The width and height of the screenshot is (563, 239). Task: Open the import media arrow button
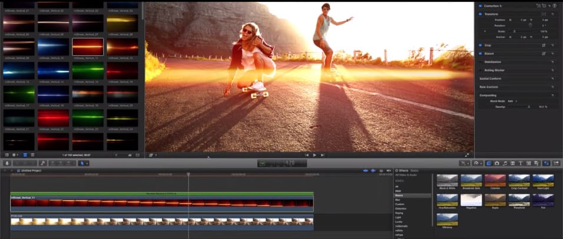(6, 163)
